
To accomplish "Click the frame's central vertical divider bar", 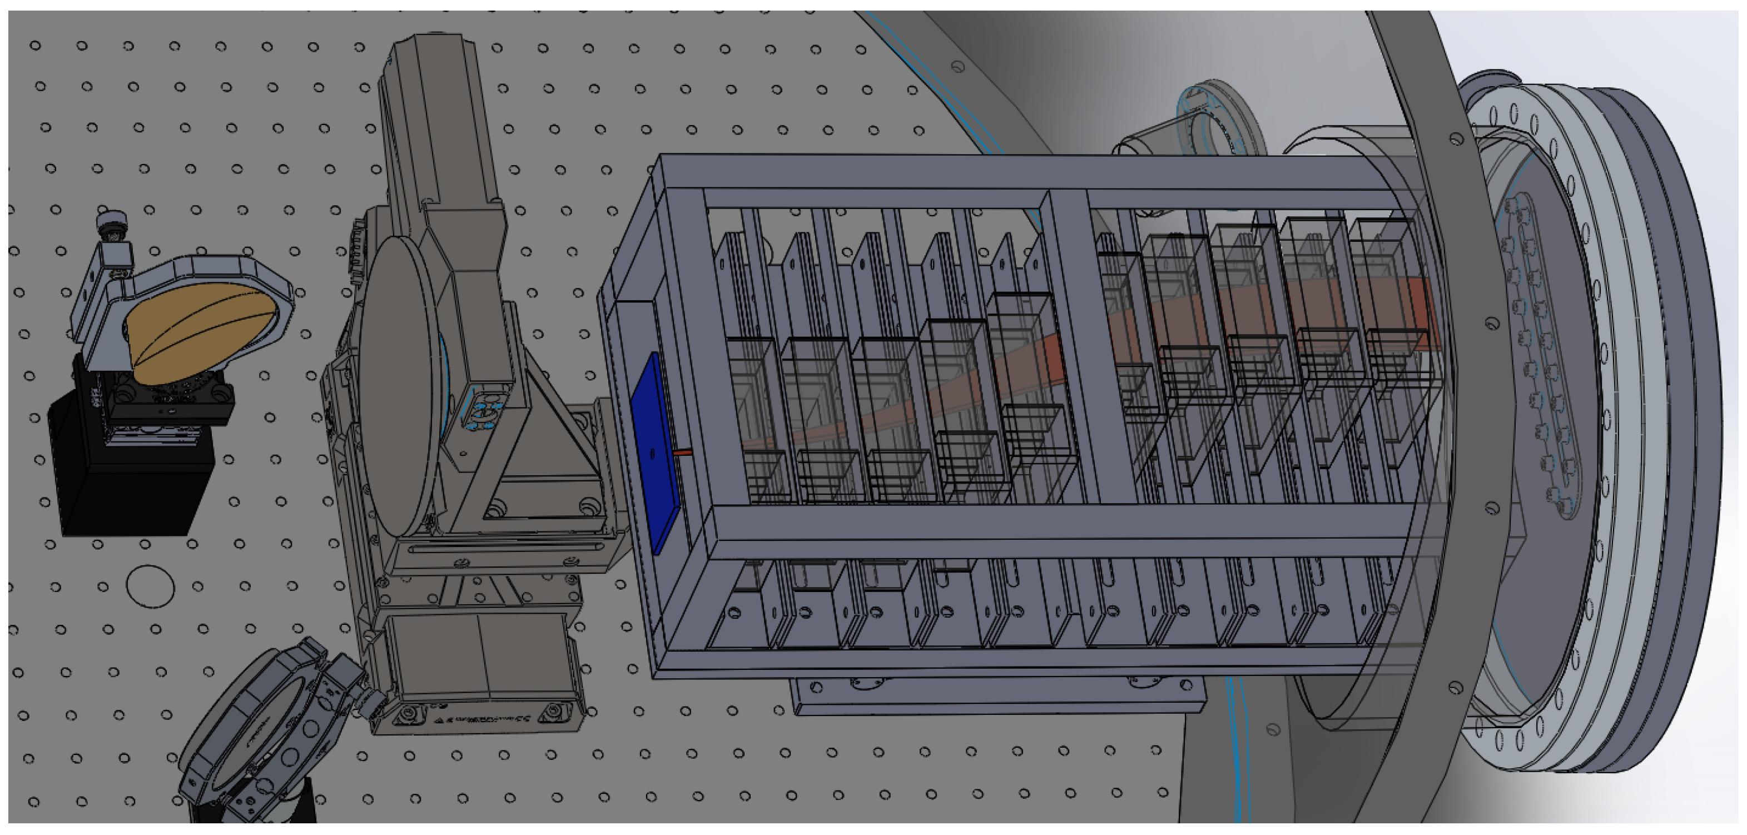I will point(1092,352).
